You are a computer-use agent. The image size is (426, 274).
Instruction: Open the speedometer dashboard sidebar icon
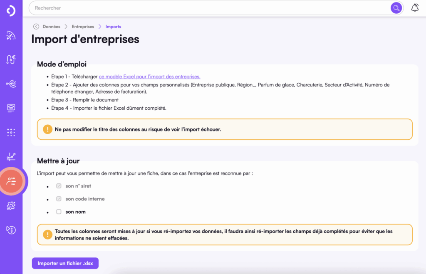pyautogui.click(x=11, y=36)
